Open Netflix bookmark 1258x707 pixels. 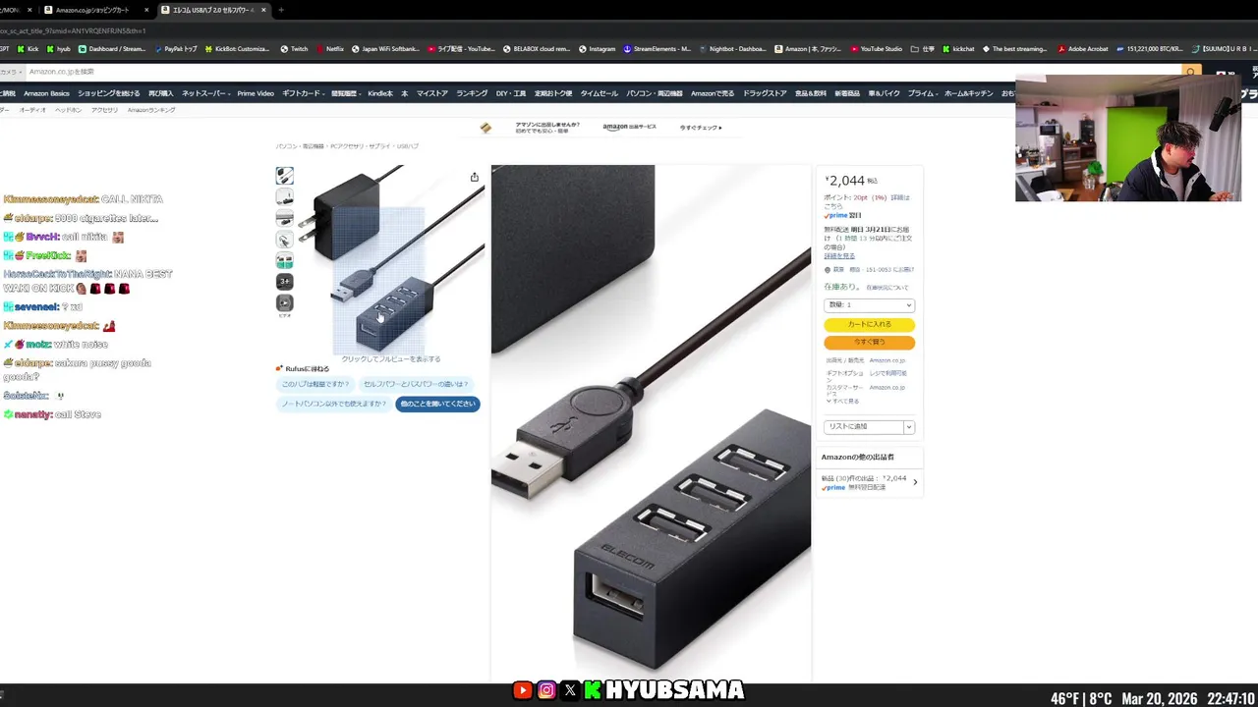(329, 48)
